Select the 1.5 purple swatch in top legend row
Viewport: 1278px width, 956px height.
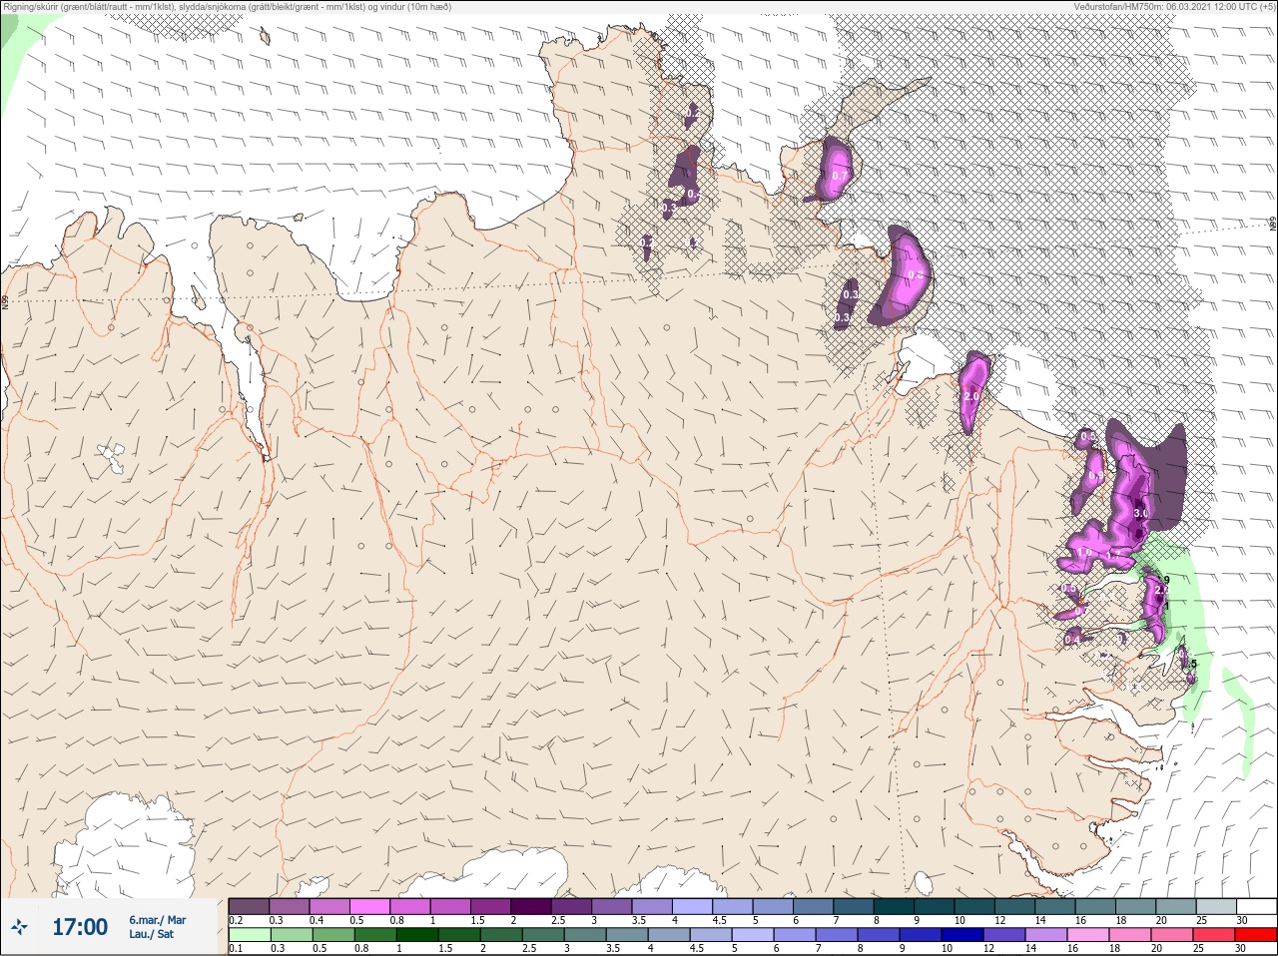(x=491, y=906)
